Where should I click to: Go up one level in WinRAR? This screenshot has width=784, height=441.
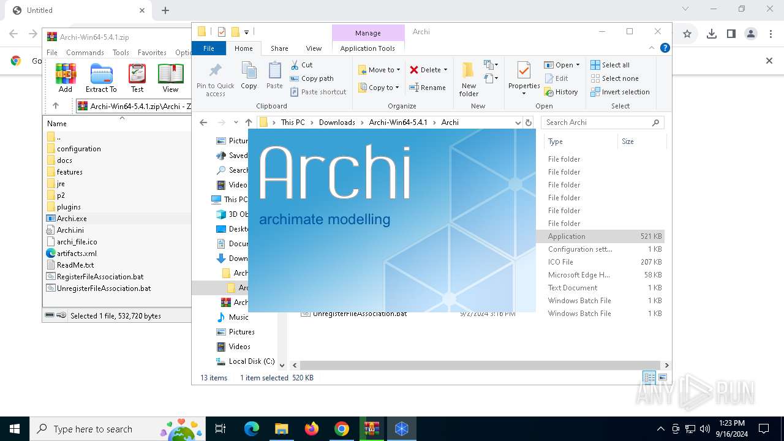click(56, 106)
